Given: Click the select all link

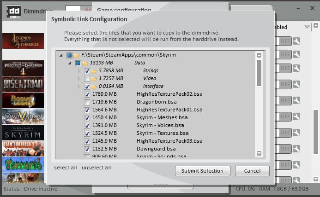Looking at the screenshot, I should 66,168.
